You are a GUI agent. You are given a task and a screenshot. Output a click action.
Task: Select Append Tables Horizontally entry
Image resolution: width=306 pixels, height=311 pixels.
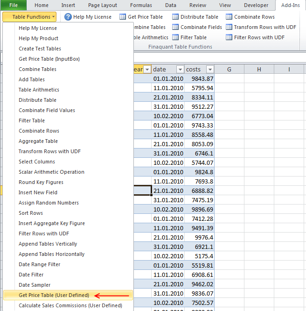pyautogui.click(x=68, y=254)
